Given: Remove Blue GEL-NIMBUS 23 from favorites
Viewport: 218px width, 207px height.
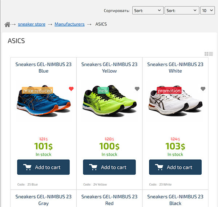Looking at the screenshot, I should click(x=71, y=89).
